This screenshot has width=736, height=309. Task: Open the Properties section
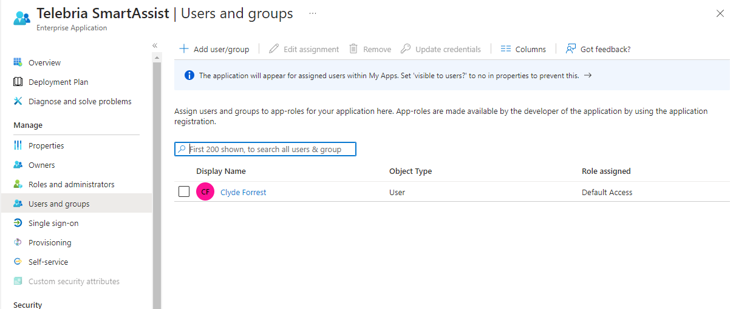click(46, 145)
